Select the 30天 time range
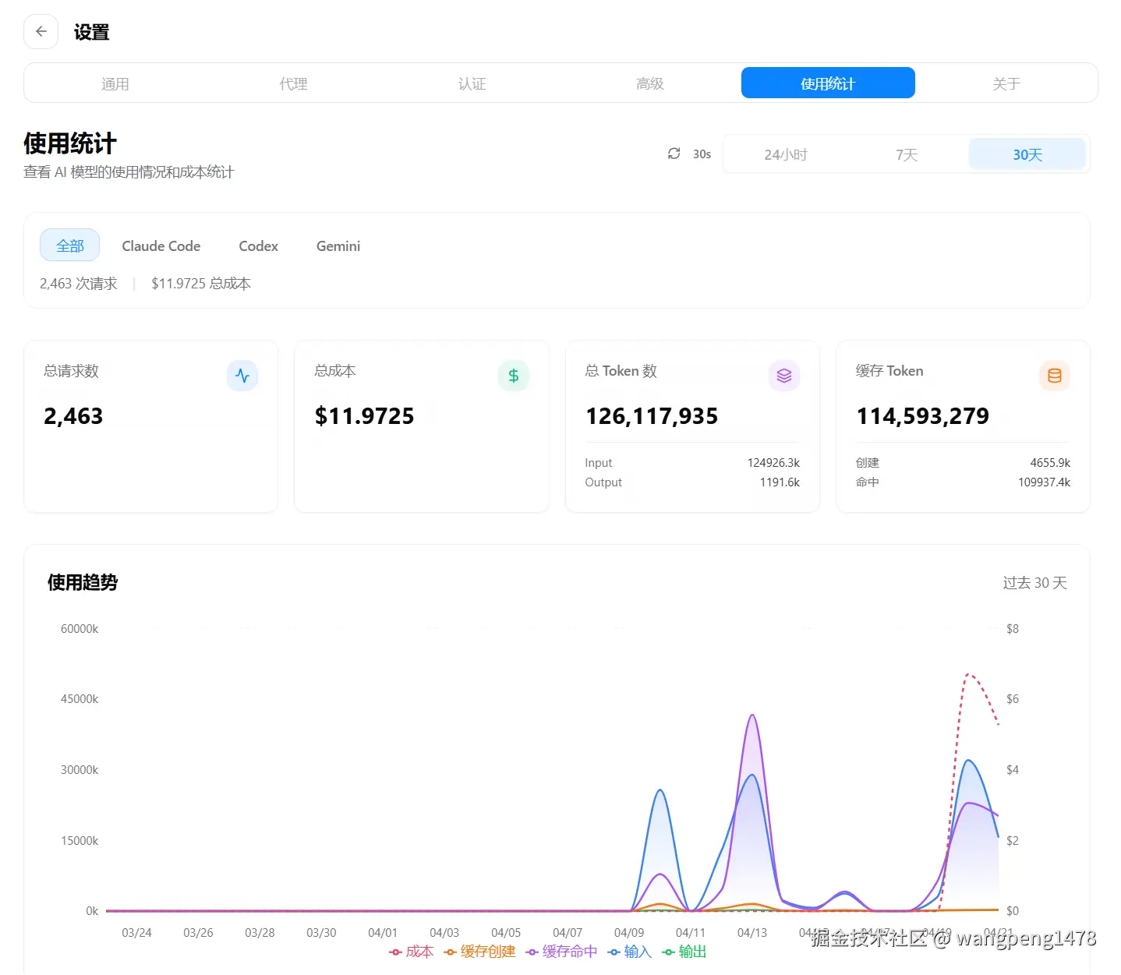This screenshot has width=1121, height=975. 1027,154
